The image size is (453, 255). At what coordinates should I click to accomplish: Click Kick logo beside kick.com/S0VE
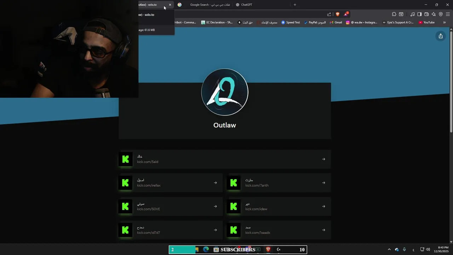pos(125,206)
